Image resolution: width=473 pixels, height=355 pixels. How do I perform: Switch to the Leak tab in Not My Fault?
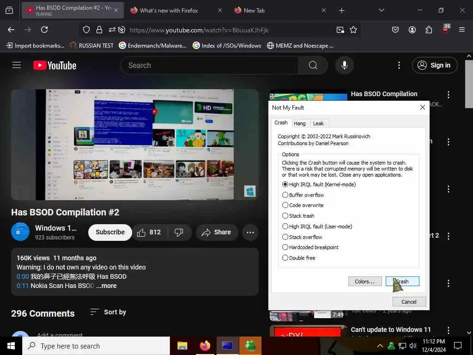318,123
